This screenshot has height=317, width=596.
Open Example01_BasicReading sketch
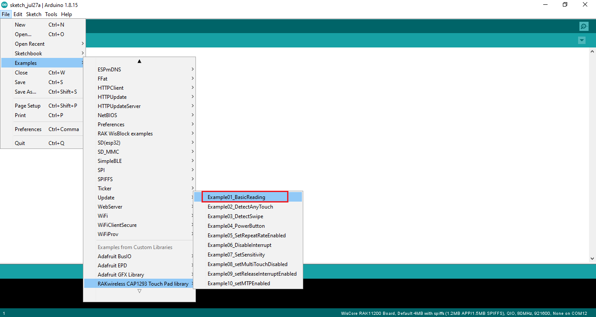(x=248, y=197)
